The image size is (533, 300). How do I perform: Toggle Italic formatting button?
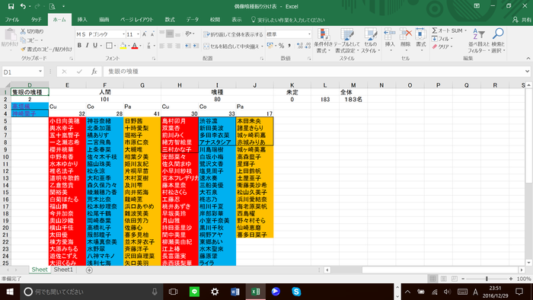pos(88,45)
